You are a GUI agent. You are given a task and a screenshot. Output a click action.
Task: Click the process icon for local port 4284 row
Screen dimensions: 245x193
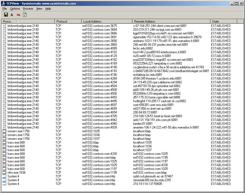click(4, 78)
